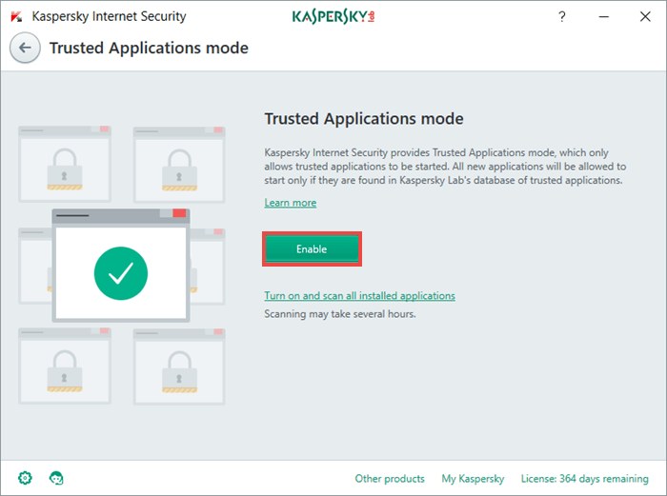The height and width of the screenshot is (496, 667).
Task: Open the Support agent face icon
Action: (56, 478)
